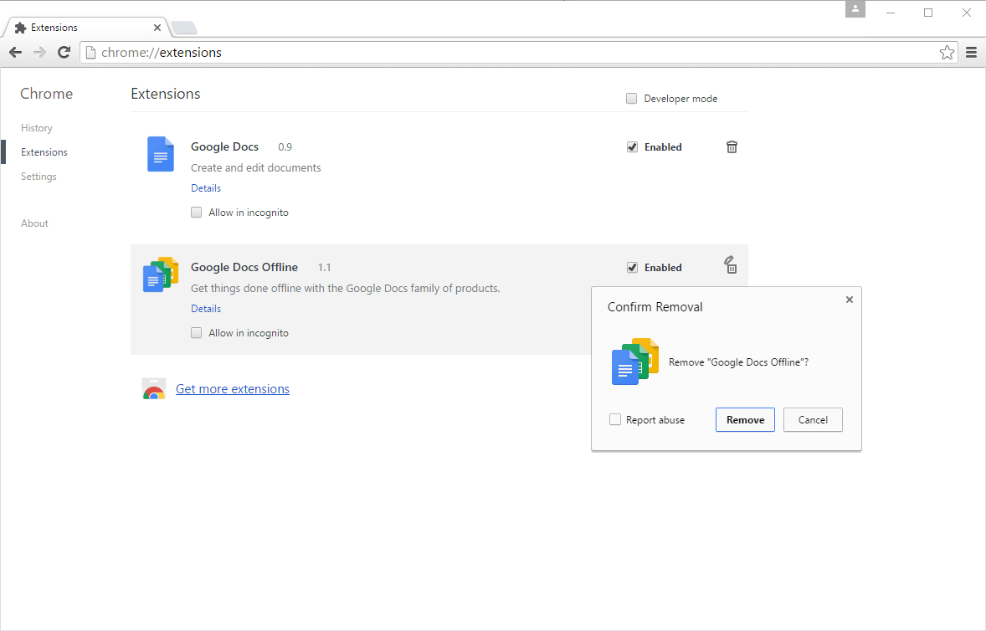
Task: Close the Chrome window
Action: pyautogui.click(x=967, y=13)
